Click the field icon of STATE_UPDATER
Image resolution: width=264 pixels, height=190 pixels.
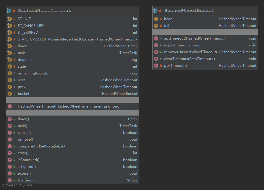(9, 39)
